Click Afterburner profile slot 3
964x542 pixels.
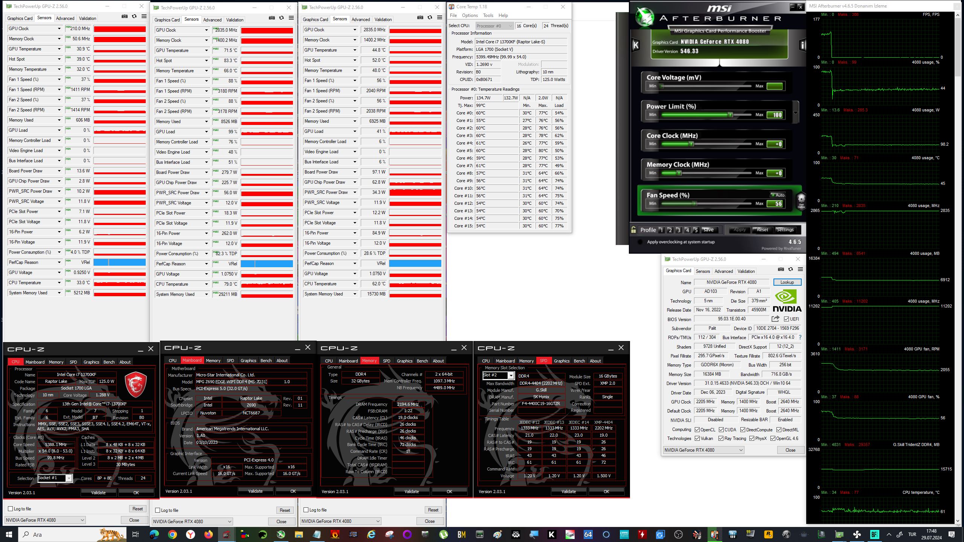pyautogui.click(x=678, y=230)
